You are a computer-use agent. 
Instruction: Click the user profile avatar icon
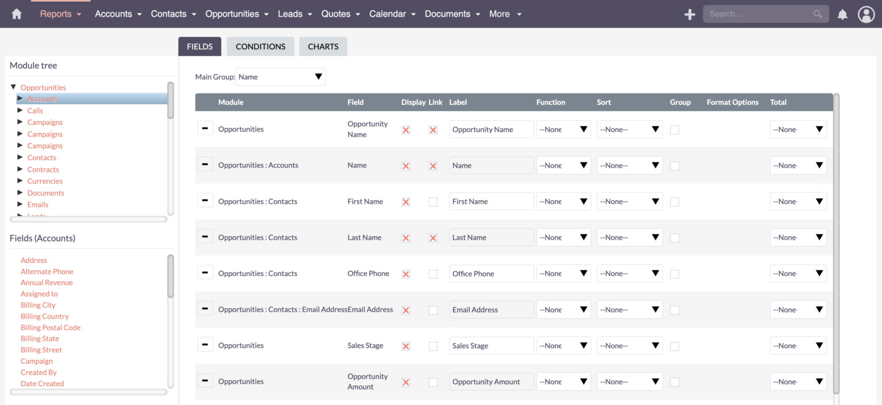[866, 14]
